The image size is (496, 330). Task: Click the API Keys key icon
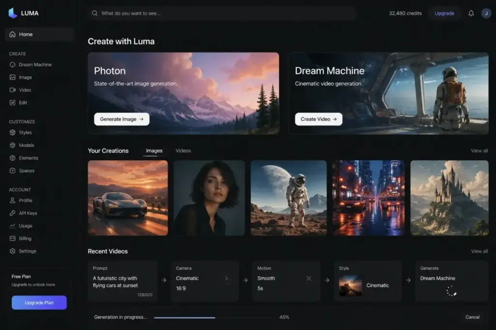point(12,213)
